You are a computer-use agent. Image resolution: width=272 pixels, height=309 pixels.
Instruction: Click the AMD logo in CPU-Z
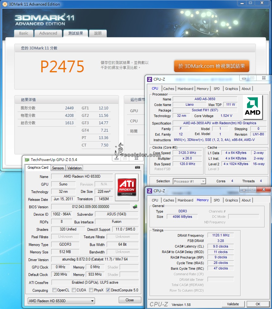click(253, 107)
